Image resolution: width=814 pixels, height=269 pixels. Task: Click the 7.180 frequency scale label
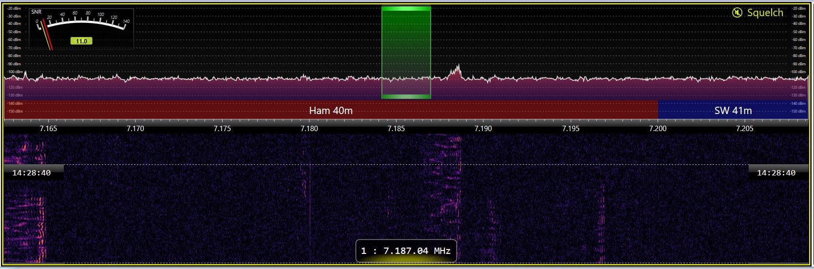pos(309,129)
